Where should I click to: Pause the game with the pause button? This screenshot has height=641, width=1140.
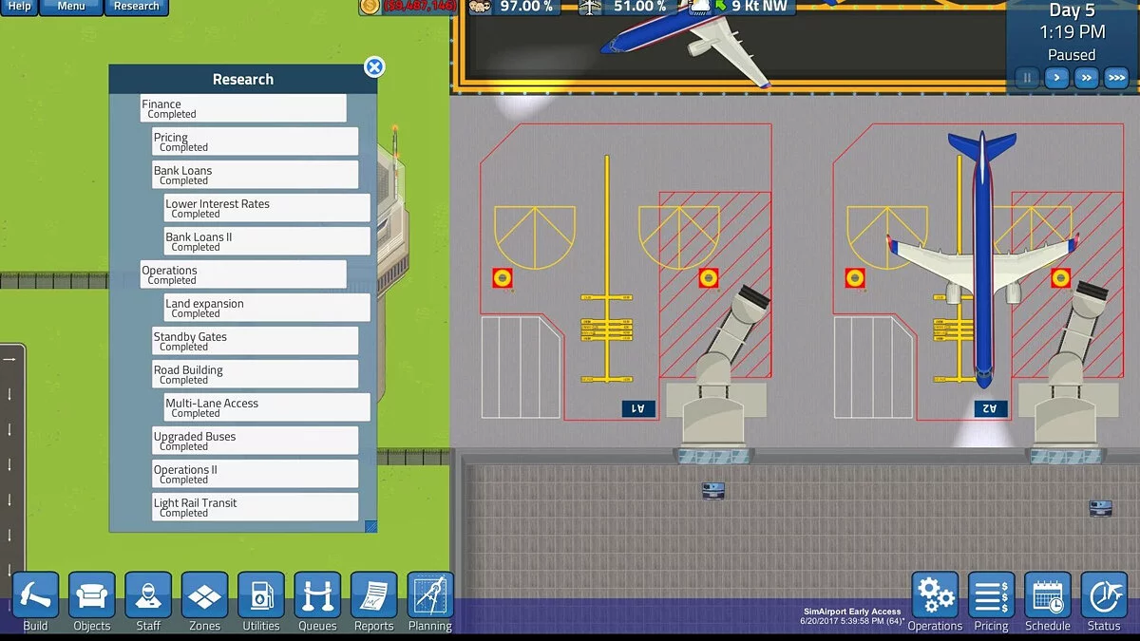[1026, 78]
